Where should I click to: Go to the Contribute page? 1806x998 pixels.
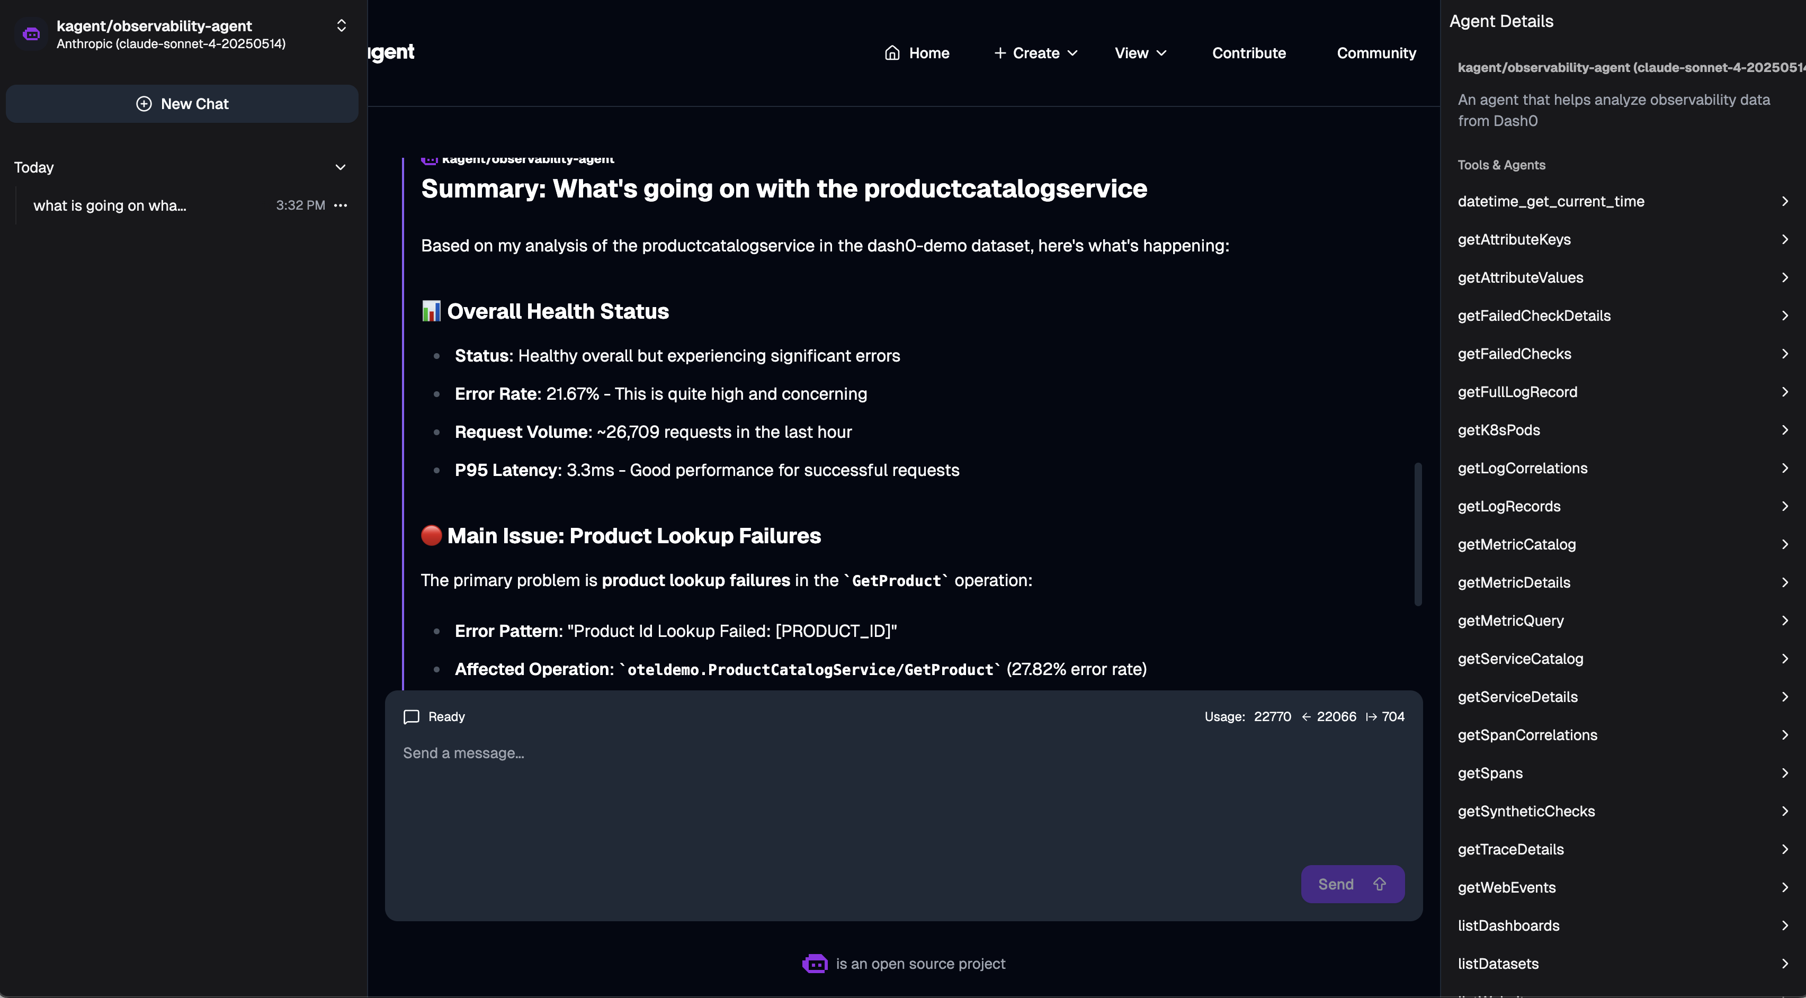click(x=1249, y=53)
